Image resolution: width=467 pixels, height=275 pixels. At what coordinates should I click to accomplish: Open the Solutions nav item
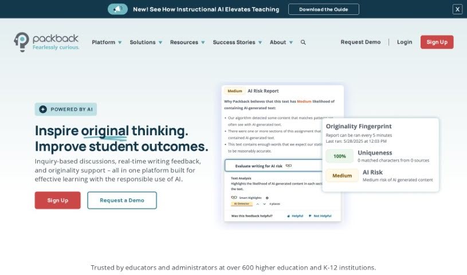143,42
